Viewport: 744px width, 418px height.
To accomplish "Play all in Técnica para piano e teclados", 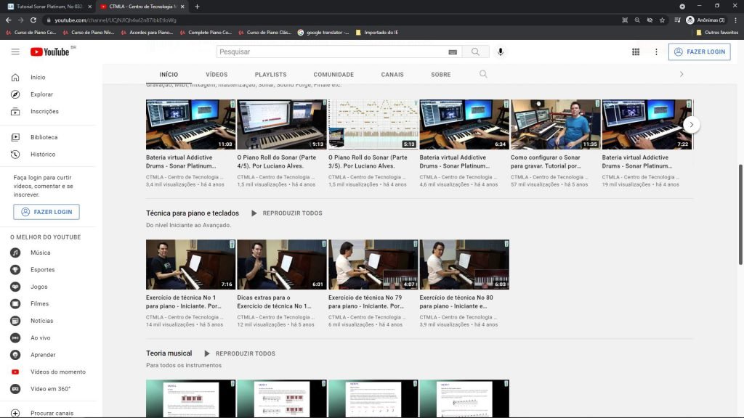I will (x=286, y=213).
